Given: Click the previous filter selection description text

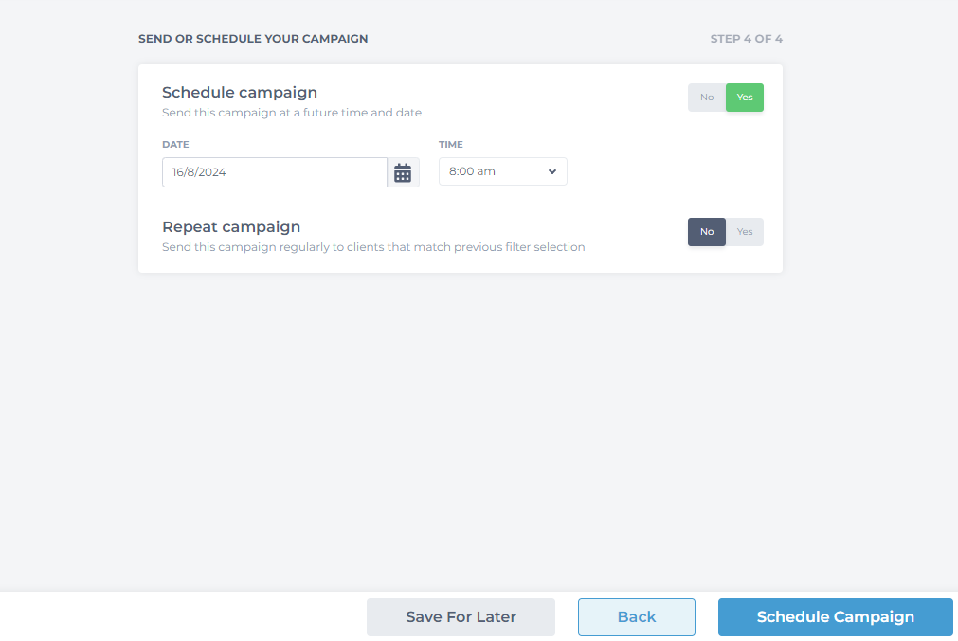Looking at the screenshot, I should click(x=373, y=246).
